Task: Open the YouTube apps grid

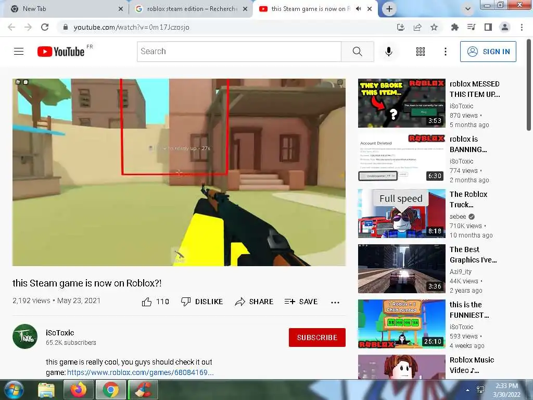Action: coord(421,52)
